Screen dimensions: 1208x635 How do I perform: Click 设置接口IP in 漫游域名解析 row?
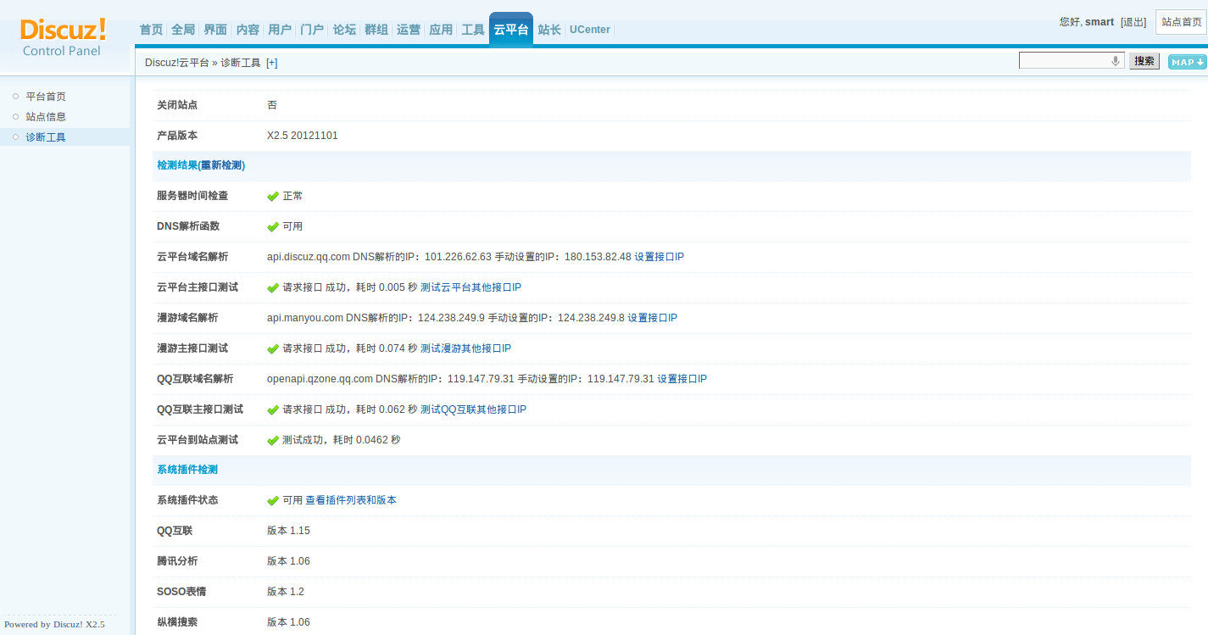point(652,318)
